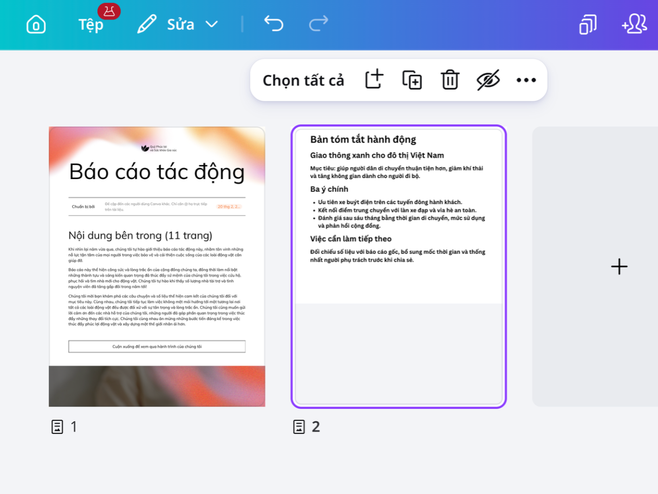Click Chọn tất cả button
658x494 pixels.
click(x=303, y=80)
